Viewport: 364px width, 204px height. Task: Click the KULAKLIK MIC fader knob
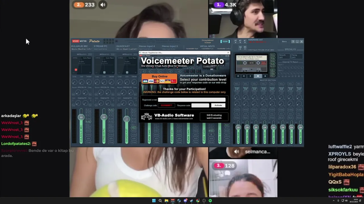81,117
